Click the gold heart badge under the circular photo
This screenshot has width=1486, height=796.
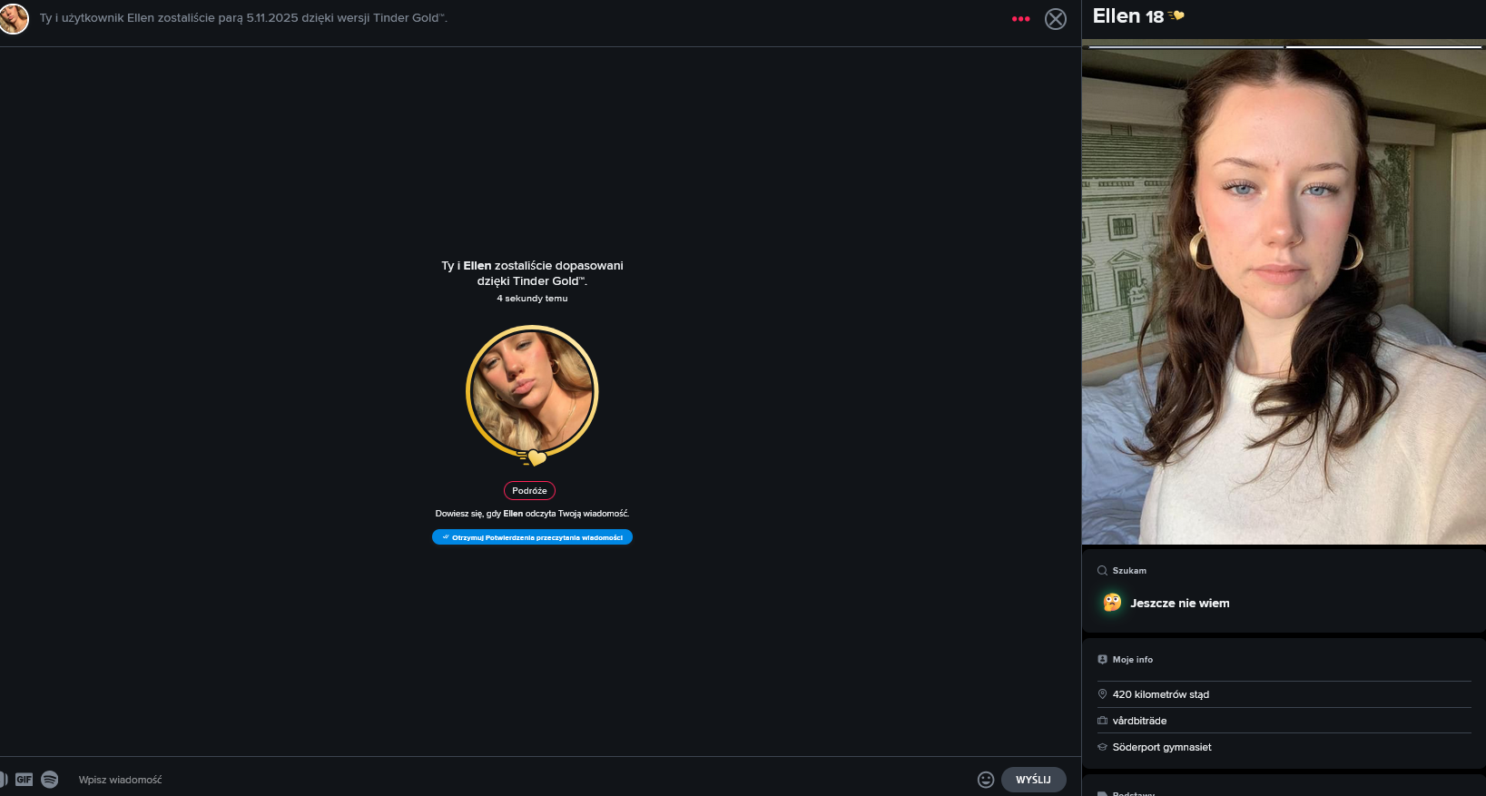point(535,457)
